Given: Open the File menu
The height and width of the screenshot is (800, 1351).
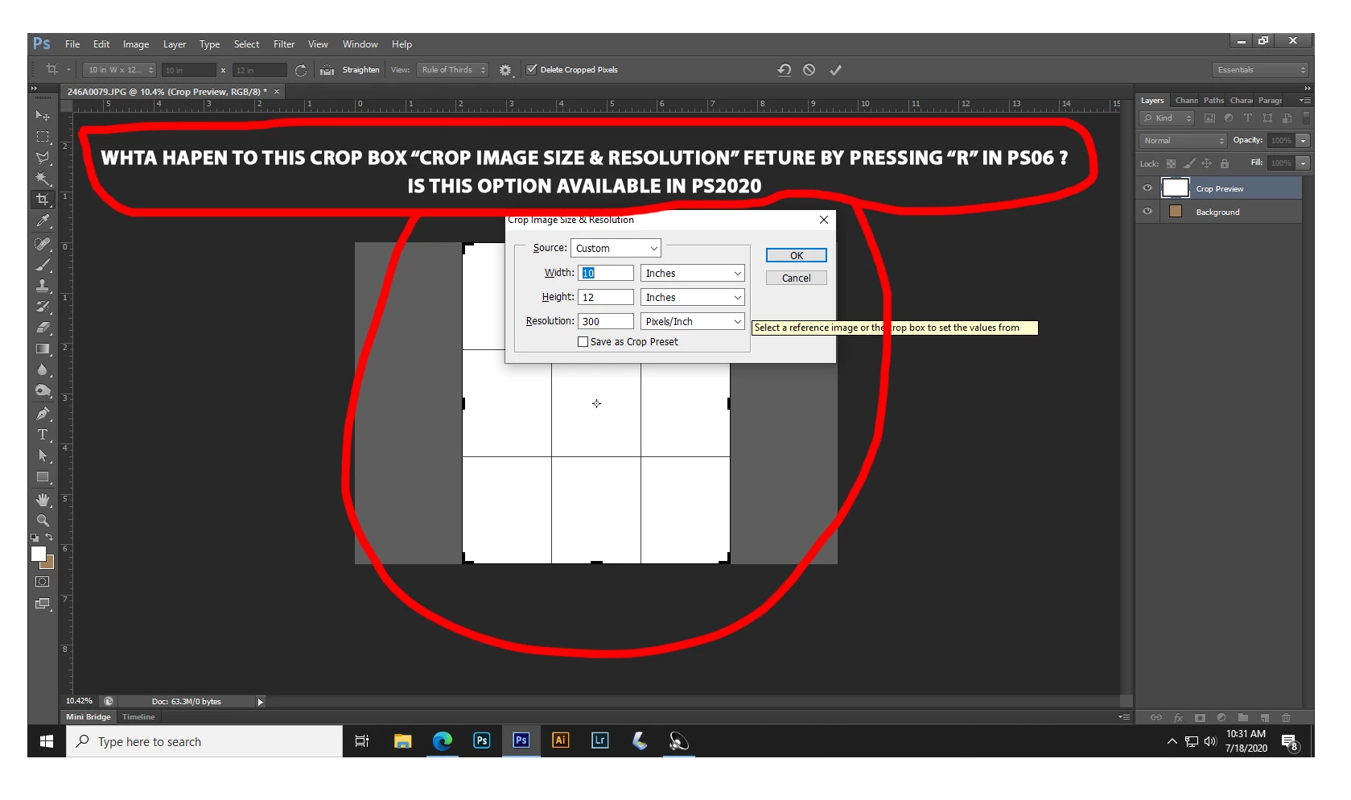Looking at the screenshot, I should (x=72, y=44).
